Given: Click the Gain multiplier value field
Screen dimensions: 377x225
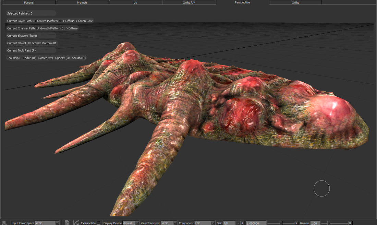Looking at the screenshot, I should point(256,223).
